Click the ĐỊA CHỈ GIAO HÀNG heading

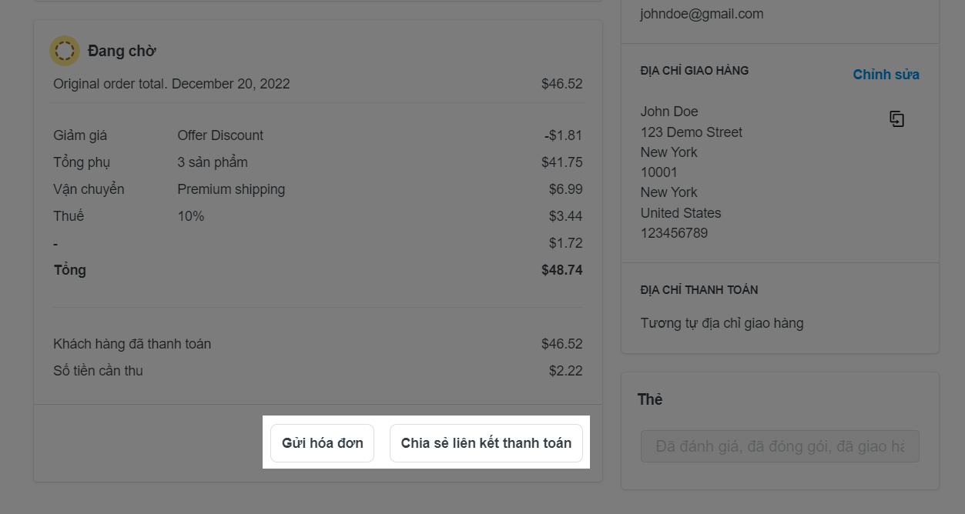tap(694, 71)
